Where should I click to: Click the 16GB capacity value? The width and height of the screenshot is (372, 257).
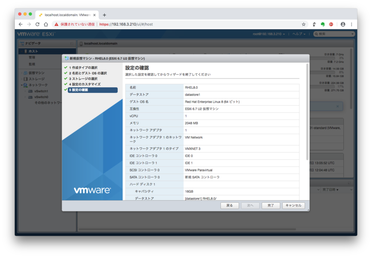pyautogui.click(x=189, y=191)
